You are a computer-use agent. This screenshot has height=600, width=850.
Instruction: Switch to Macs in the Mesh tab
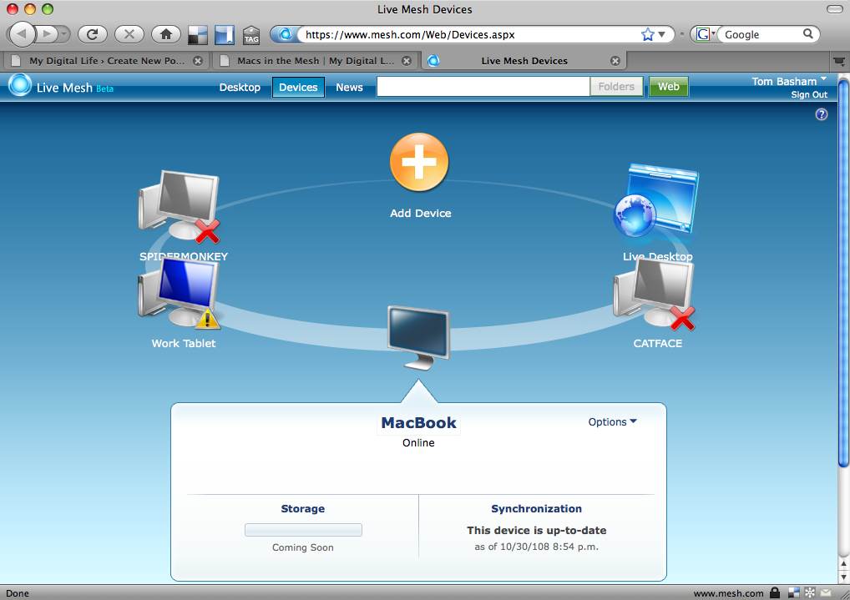click(315, 61)
